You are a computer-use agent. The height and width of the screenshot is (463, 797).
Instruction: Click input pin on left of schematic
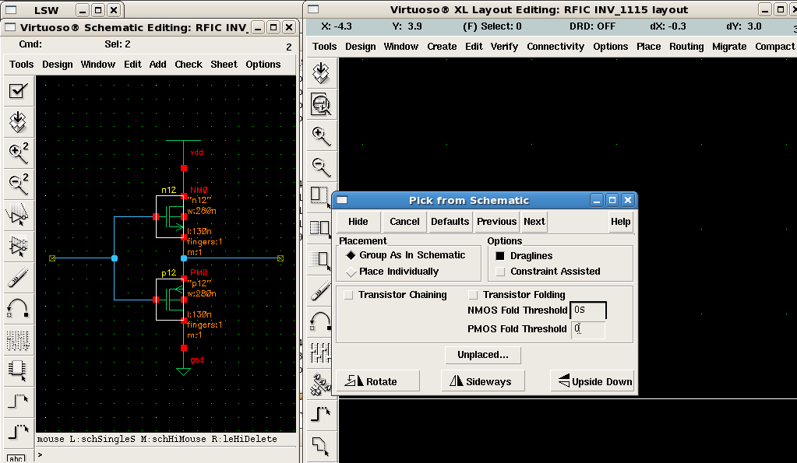tap(52, 258)
